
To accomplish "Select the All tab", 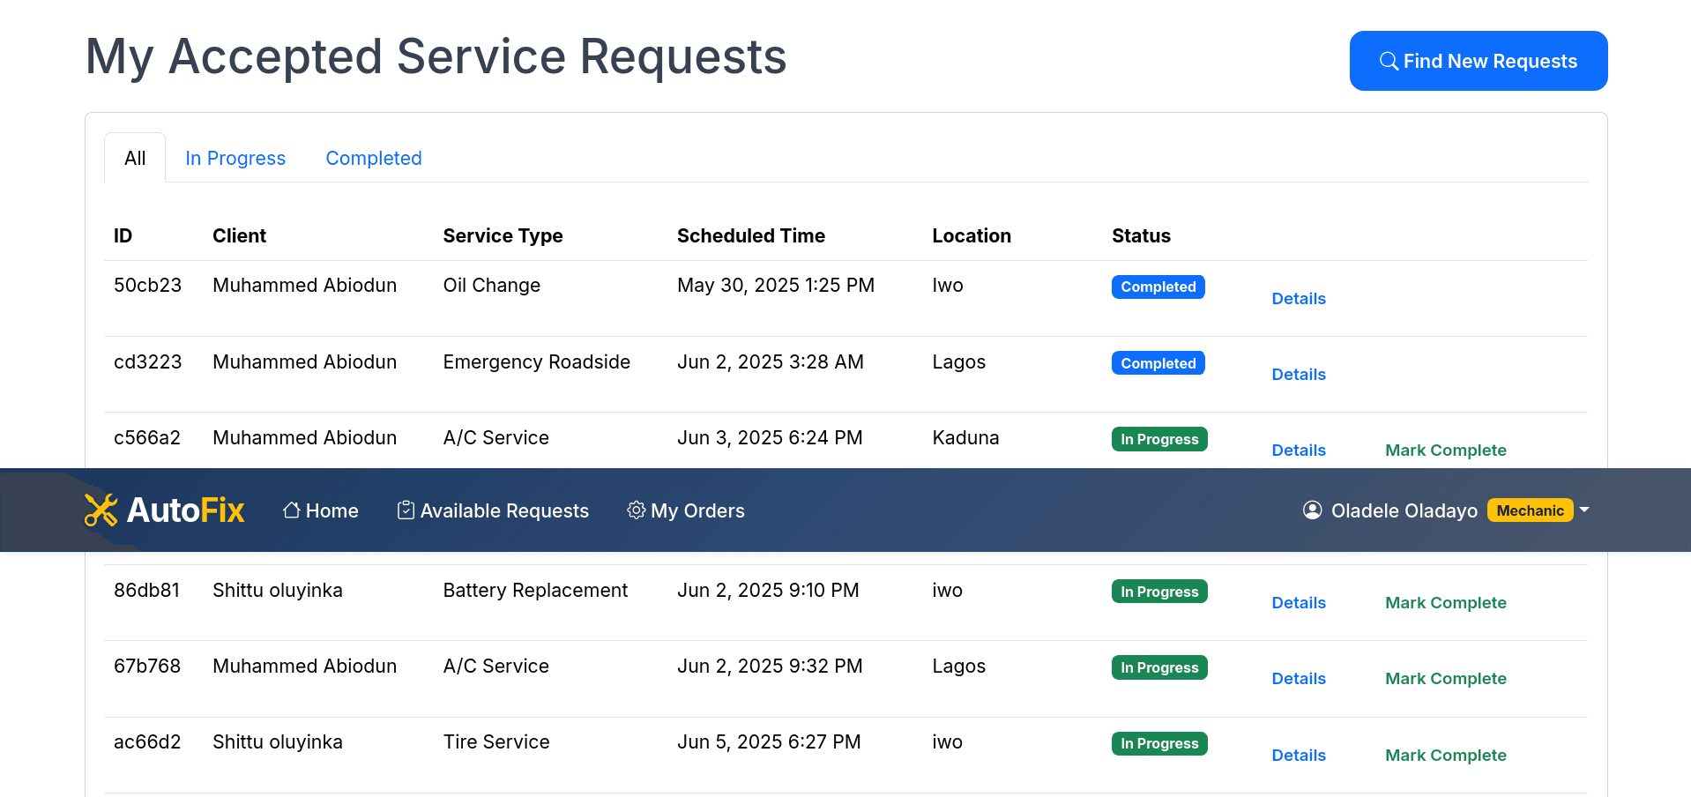I will pos(135,158).
